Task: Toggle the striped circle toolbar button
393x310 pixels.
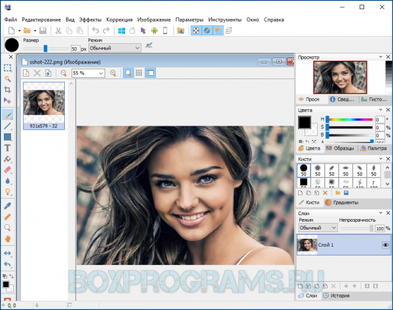Action: [x=207, y=31]
